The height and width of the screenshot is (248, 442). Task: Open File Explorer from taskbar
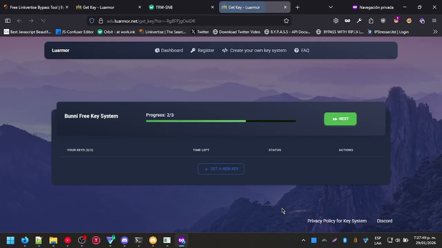pyautogui.click(x=53, y=240)
